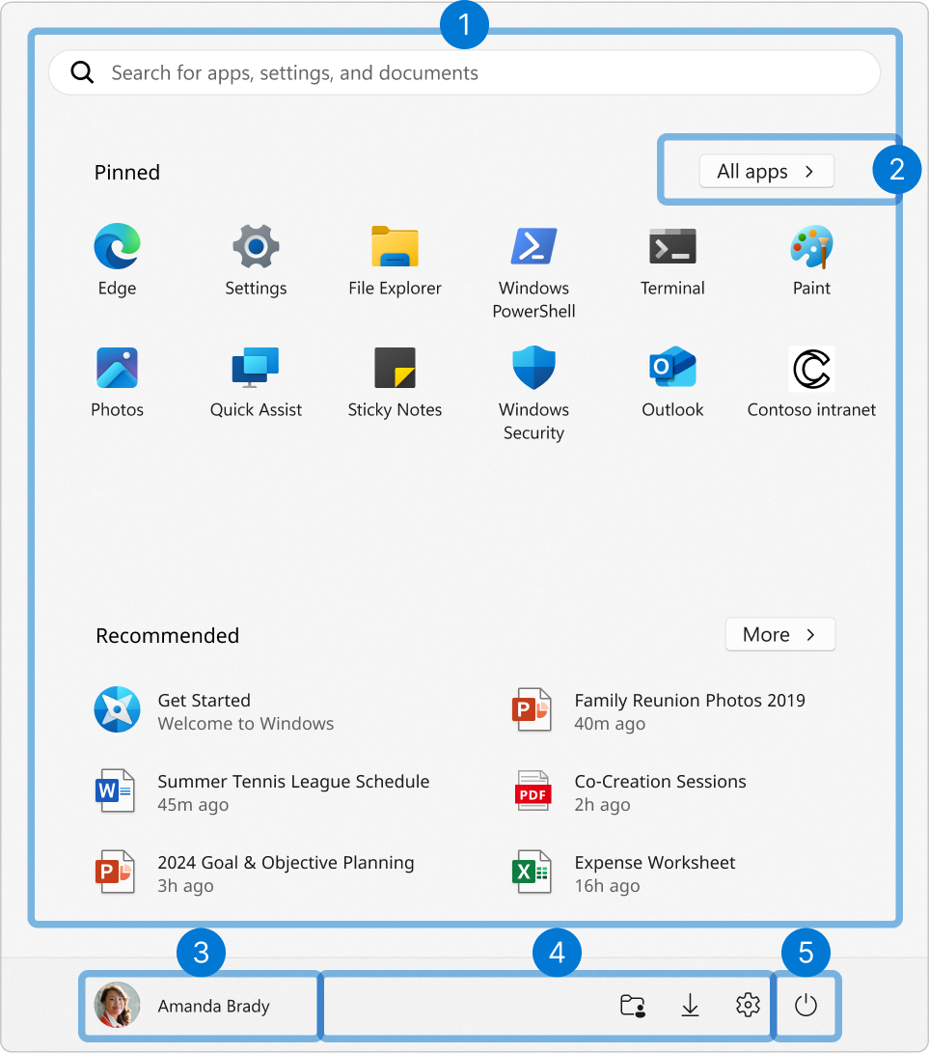Launch Outlook from Pinned
This screenshot has height=1053, width=929.
click(x=672, y=382)
